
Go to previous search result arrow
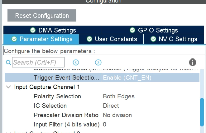pos(76,62)
